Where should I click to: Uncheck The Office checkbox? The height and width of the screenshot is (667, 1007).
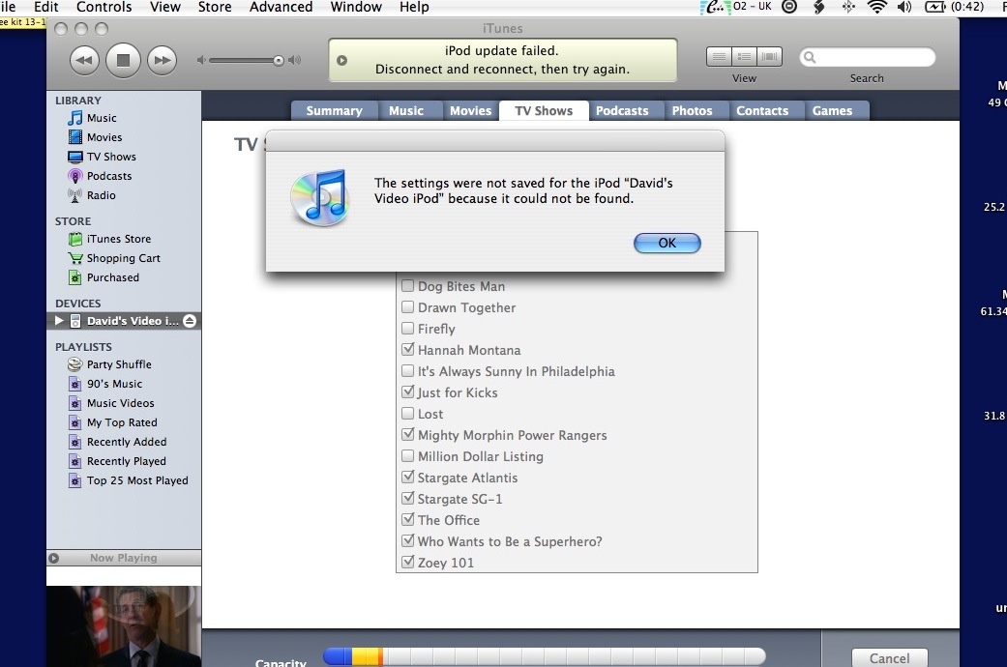click(407, 519)
